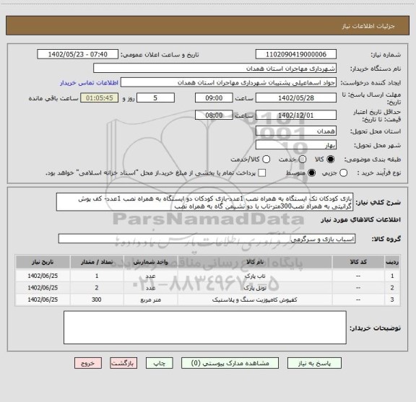Click the چاپ print button
The width and height of the screenshot is (416, 402).
(x=160, y=363)
